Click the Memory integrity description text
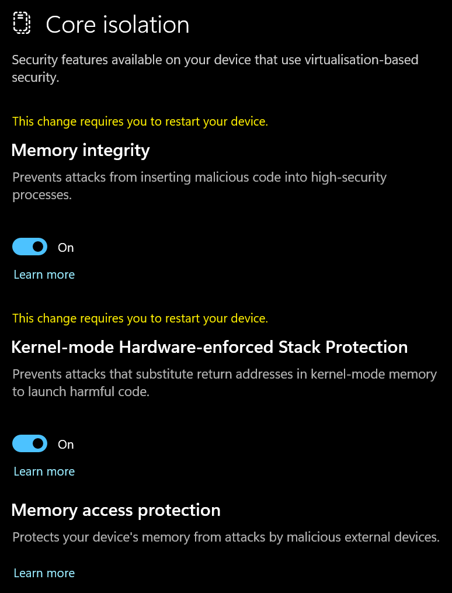The image size is (452, 593). click(199, 186)
